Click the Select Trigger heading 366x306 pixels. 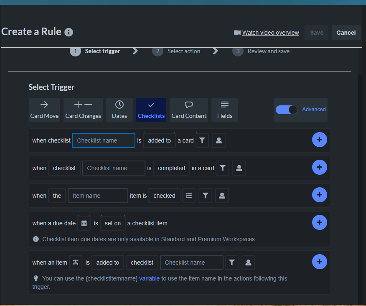coord(51,87)
